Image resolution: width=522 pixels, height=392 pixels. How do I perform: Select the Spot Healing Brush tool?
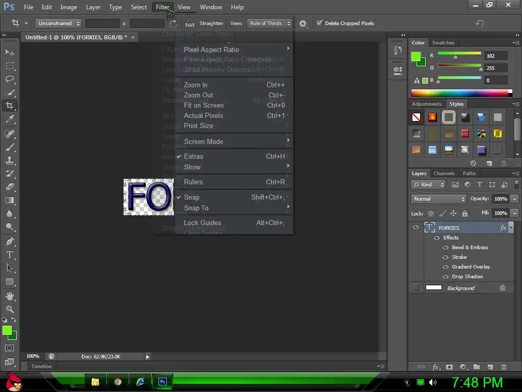[x=10, y=134]
